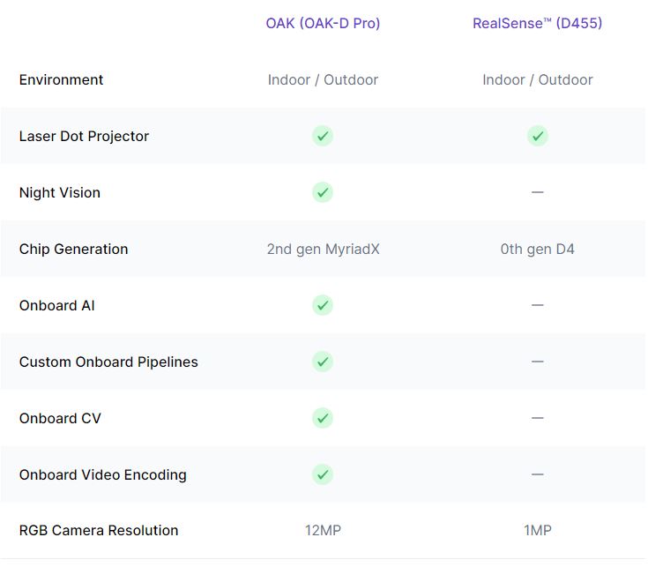Click OAK's Onboard CV checkmark icon
Viewport: 648px width, 567px height.
323,418
